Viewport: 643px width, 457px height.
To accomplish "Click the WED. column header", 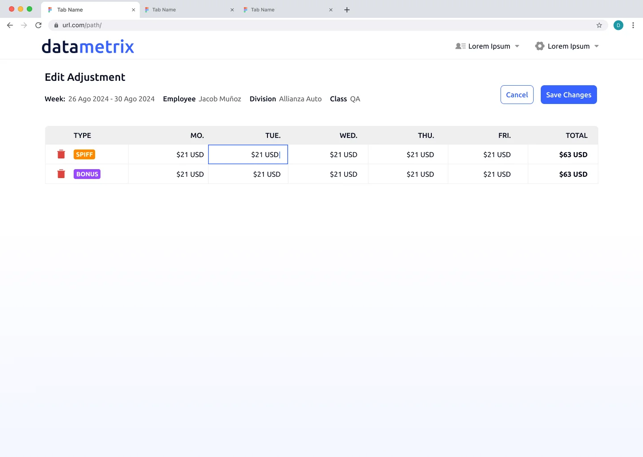I will tap(348, 136).
